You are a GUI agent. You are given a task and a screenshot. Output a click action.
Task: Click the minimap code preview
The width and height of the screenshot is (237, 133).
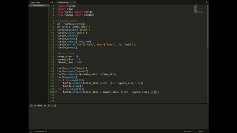pyautogui.click(x=199, y=9)
